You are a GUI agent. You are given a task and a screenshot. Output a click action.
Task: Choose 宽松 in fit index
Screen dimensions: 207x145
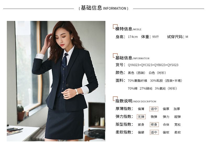[x=177, y=124]
